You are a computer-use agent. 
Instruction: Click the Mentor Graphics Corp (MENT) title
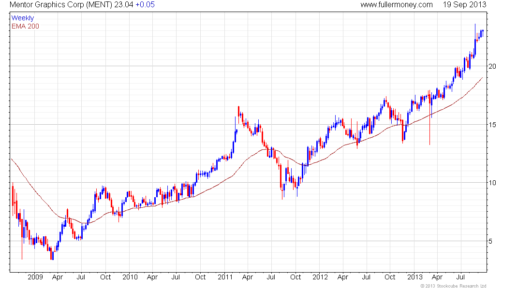tap(61, 5)
